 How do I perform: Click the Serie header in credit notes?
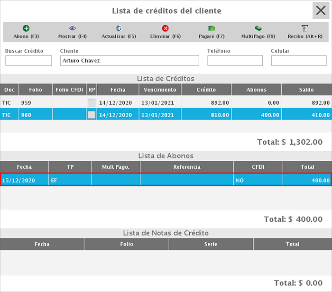click(x=211, y=244)
